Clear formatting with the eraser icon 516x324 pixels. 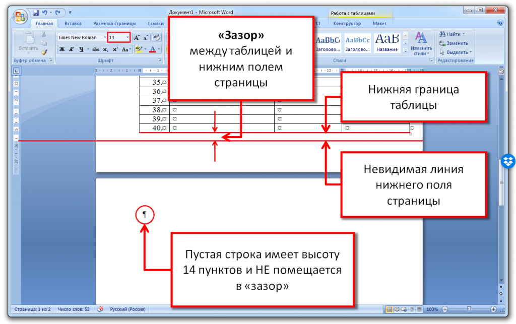156,37
